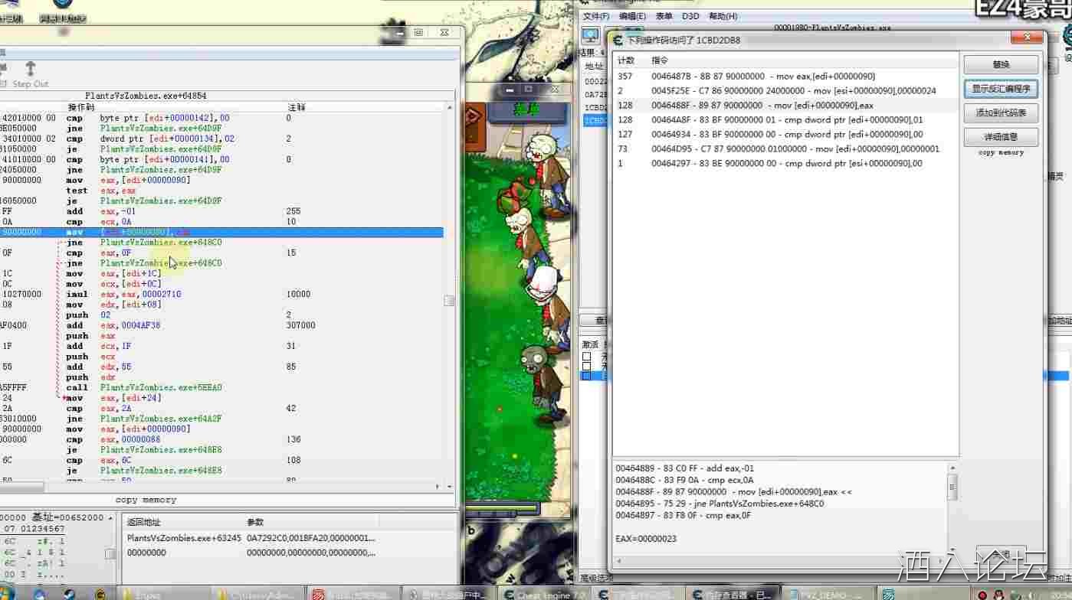Click the Step Out arrow icon
Screen dimensions: 1072x600
31,69
